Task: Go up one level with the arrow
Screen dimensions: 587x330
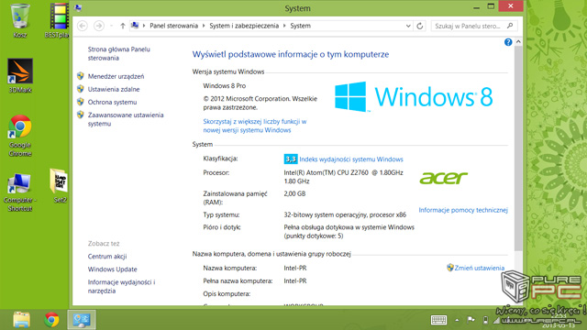Action: [123, 26]
